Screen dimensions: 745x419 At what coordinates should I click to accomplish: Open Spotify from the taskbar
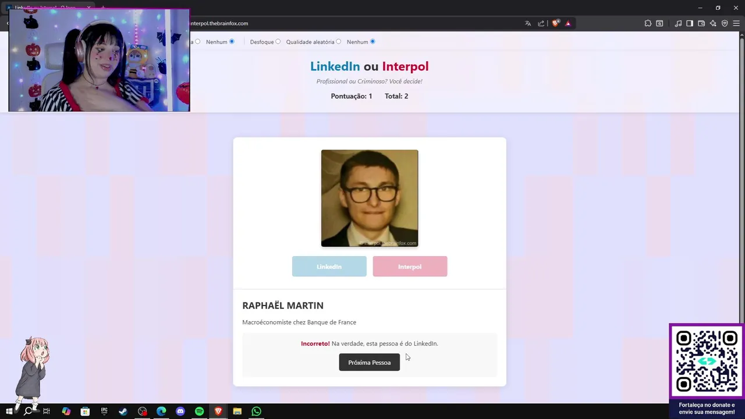coord(199,411)
